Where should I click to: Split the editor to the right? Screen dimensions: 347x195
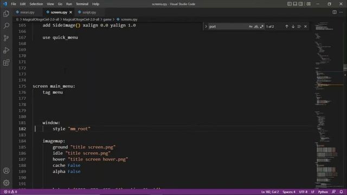(x=335, y=12)
